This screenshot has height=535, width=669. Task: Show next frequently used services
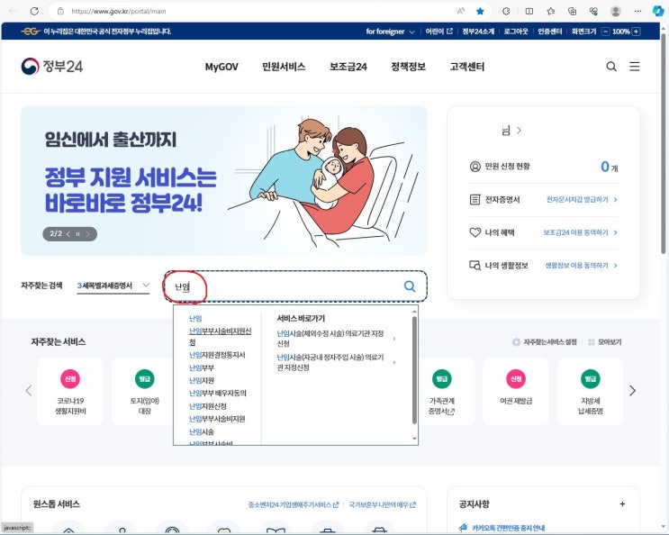632,390
